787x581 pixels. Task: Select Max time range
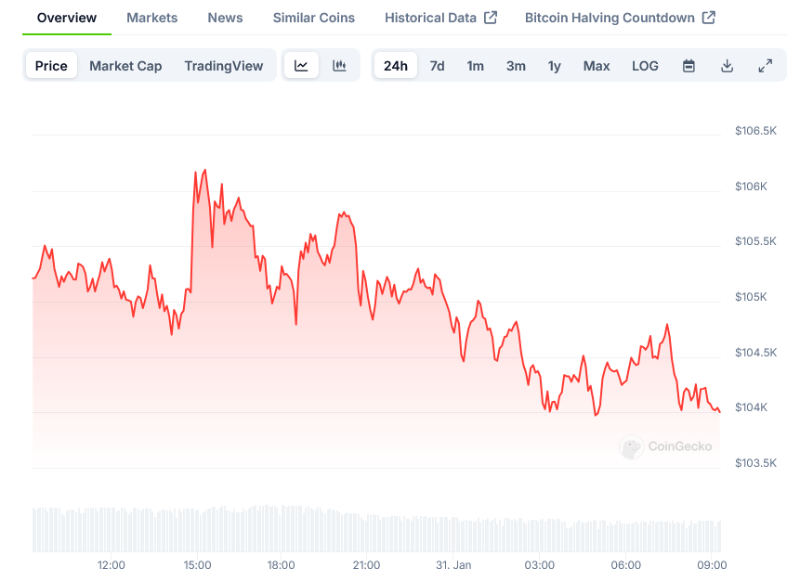pyautogui.click(x=597, y=66)
